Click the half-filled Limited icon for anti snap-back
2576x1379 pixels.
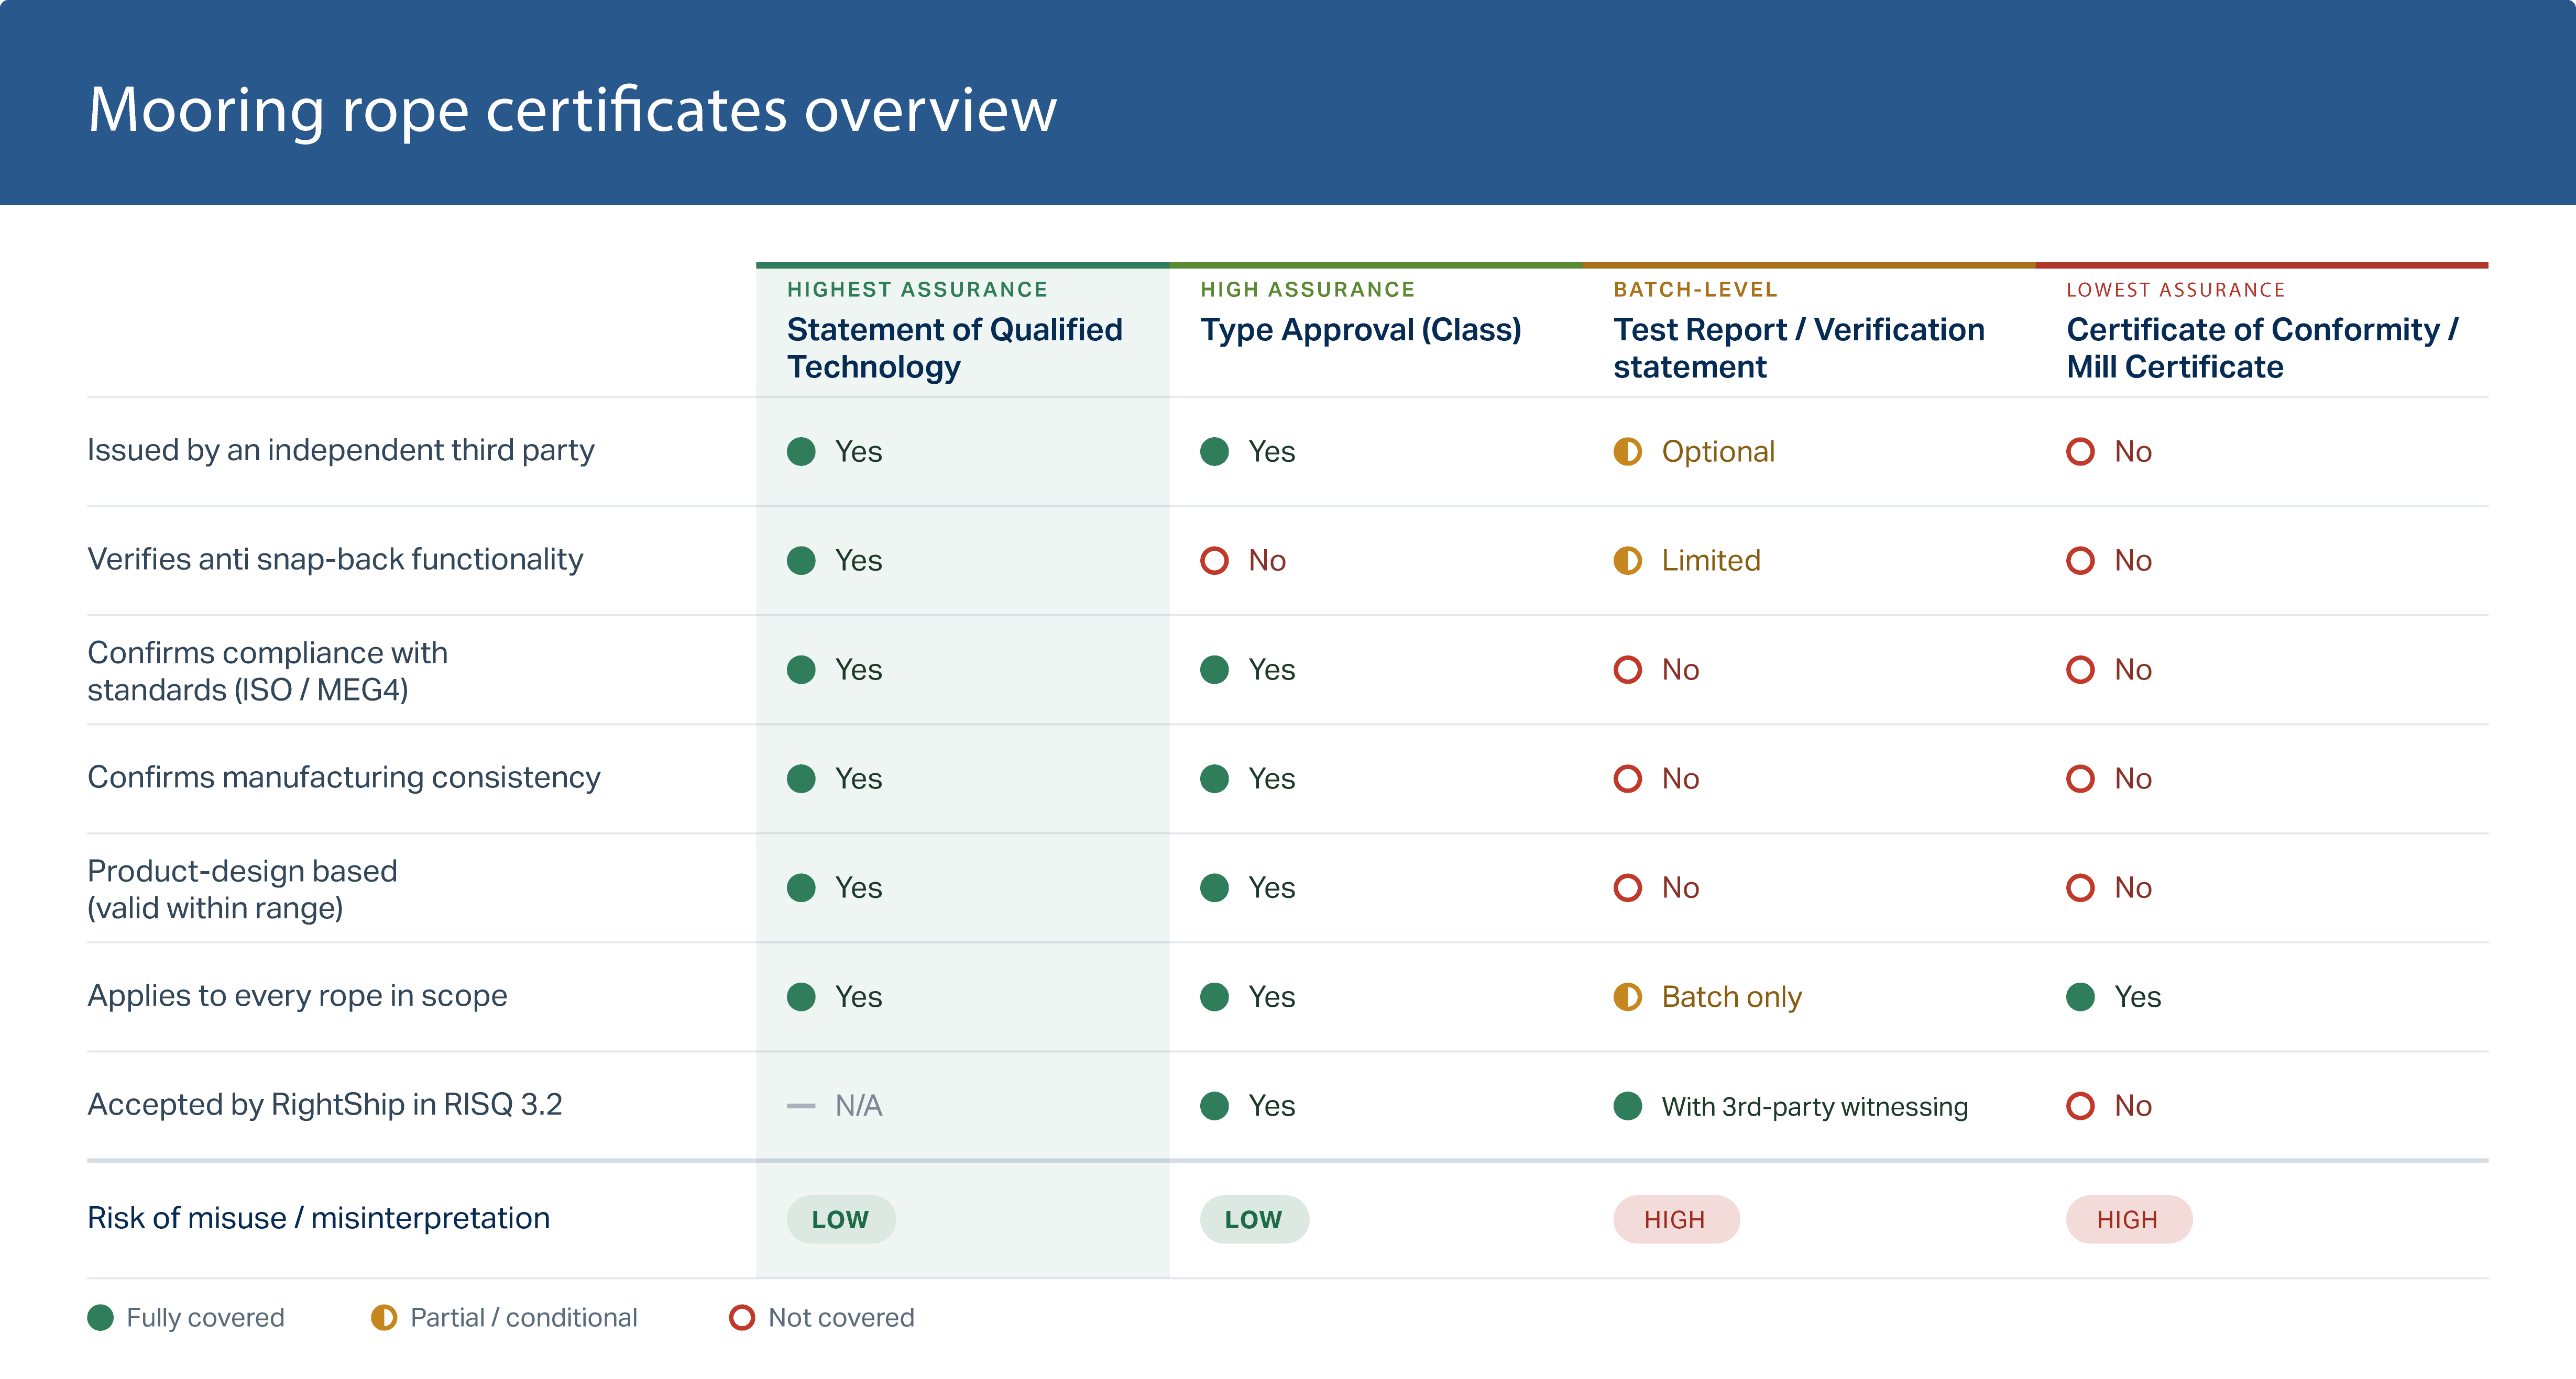[1627, 561]
